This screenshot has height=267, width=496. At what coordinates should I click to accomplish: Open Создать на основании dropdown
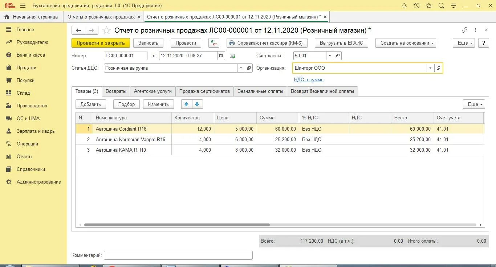[x=406, y=43]
